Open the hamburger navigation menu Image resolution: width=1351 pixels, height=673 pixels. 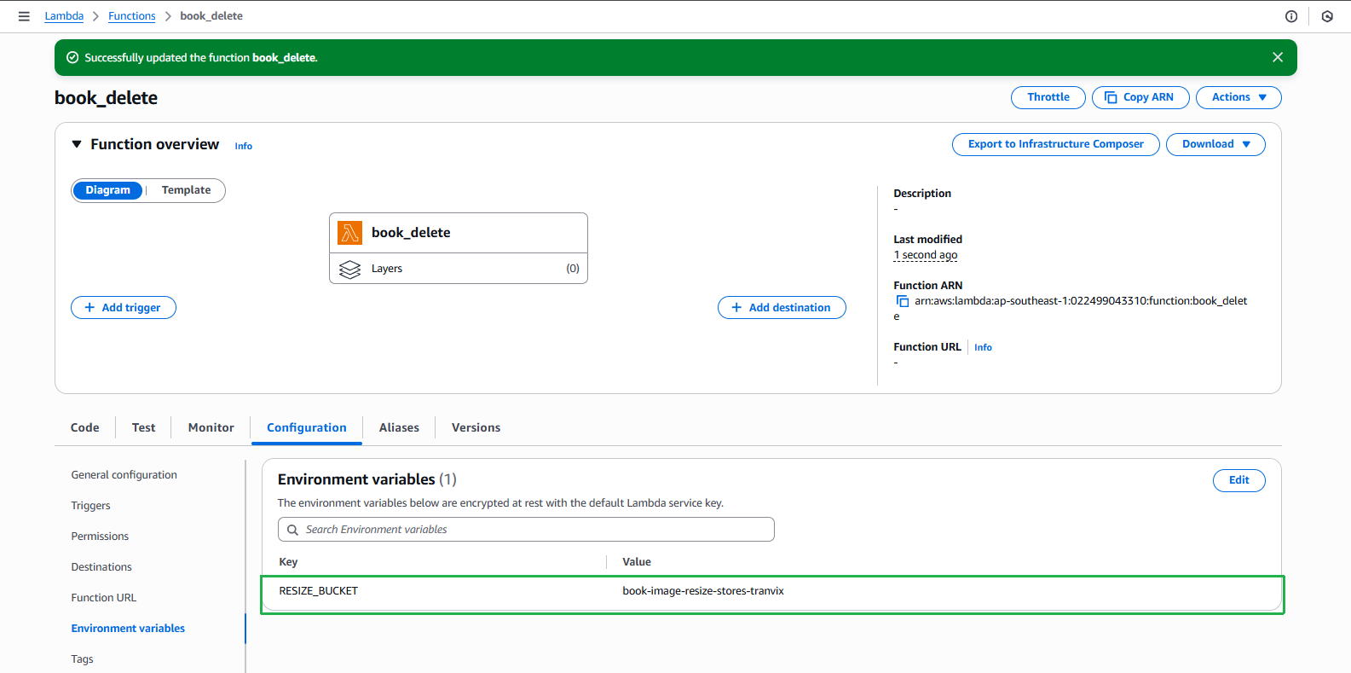point(24,16)
